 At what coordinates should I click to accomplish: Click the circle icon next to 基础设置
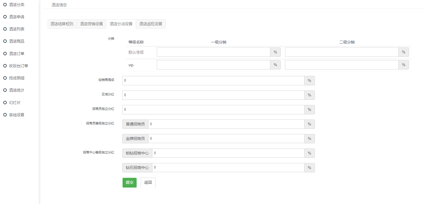coord(5,115)
